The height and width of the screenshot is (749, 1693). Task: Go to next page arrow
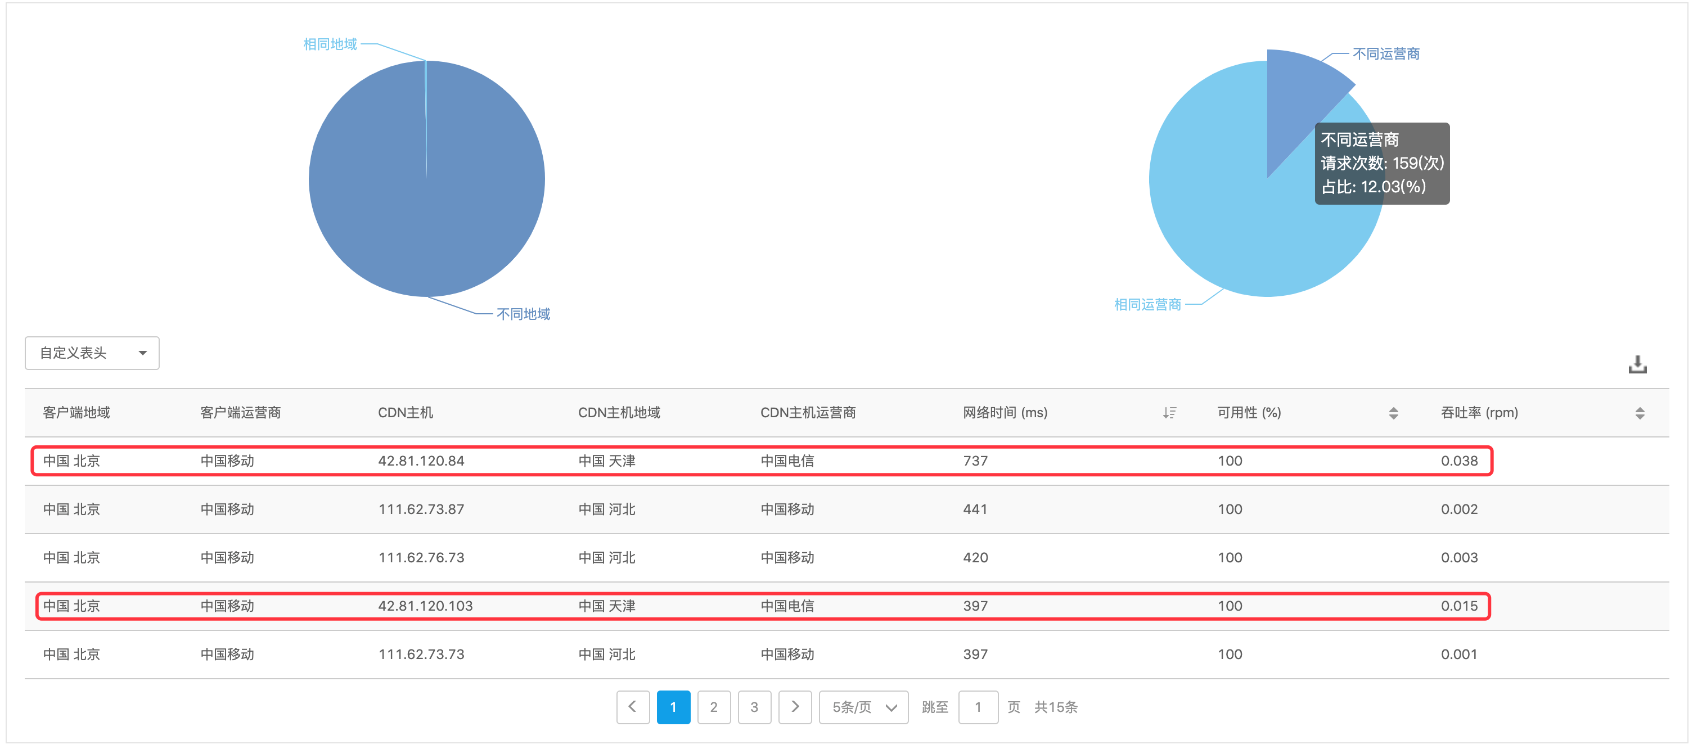pos(795,707)
